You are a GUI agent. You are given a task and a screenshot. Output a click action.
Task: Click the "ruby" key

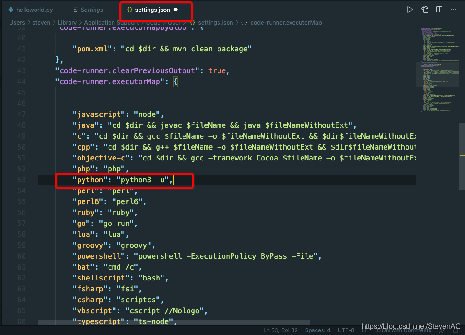click(86, 212)
